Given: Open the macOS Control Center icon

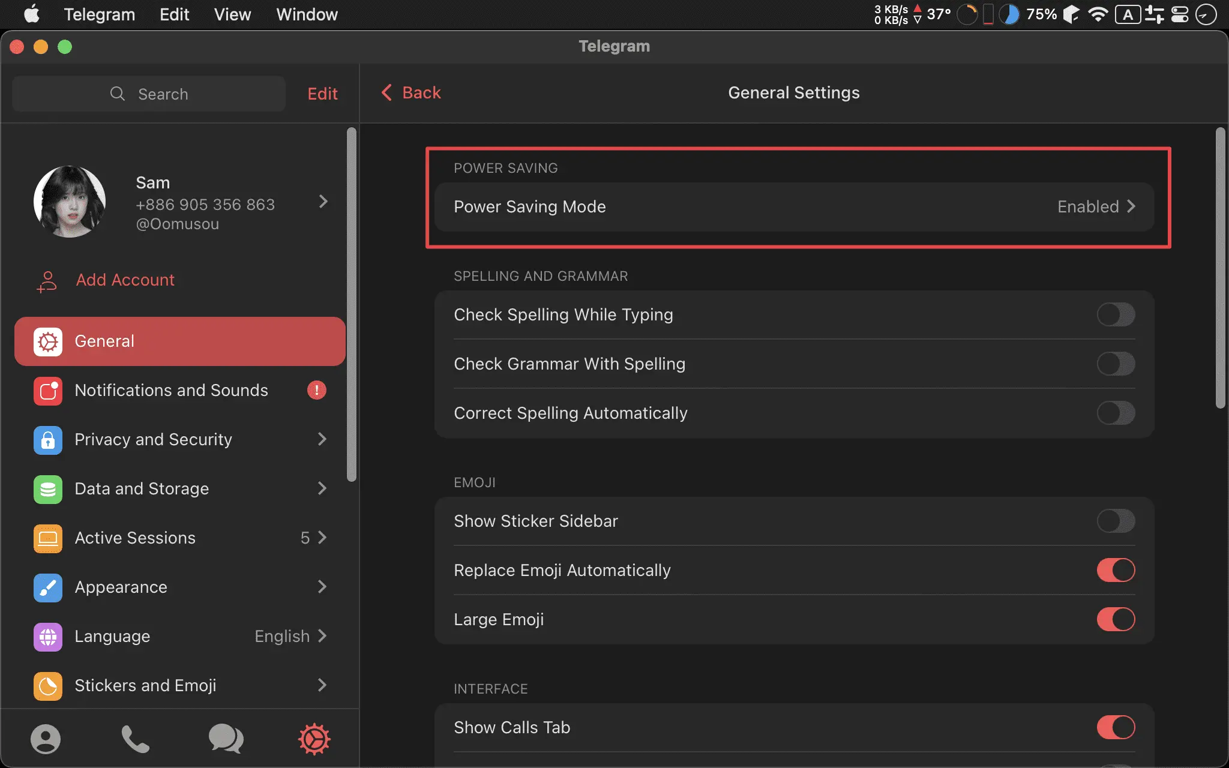Looking at the screenshot, I should point(1180,14).
